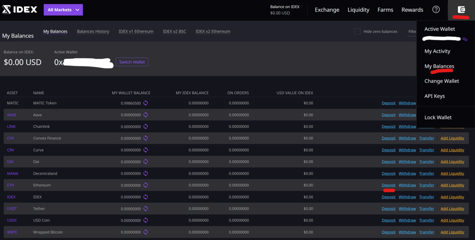Click the link icon beside Active Wallet address

pos(465,39)
